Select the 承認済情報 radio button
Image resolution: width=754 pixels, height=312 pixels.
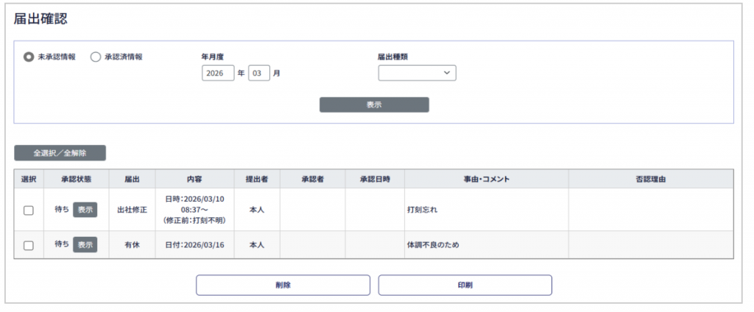(95, 57)
